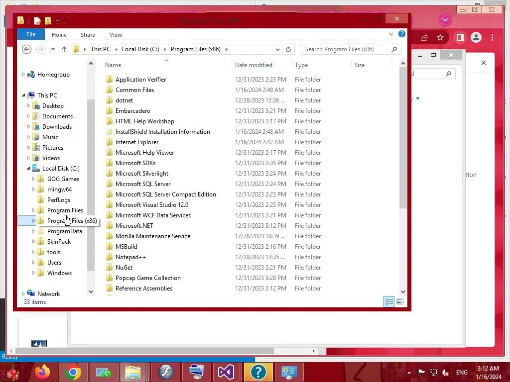The height and width of the screenshot is (382, 510).
Task: Select the Popcap Game Collection folder
Action: coord(148,278)
